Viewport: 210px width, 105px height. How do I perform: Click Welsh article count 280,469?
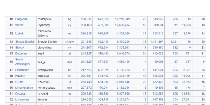coord(86,25)
